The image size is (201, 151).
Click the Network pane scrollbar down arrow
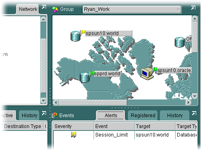[43, 101]
